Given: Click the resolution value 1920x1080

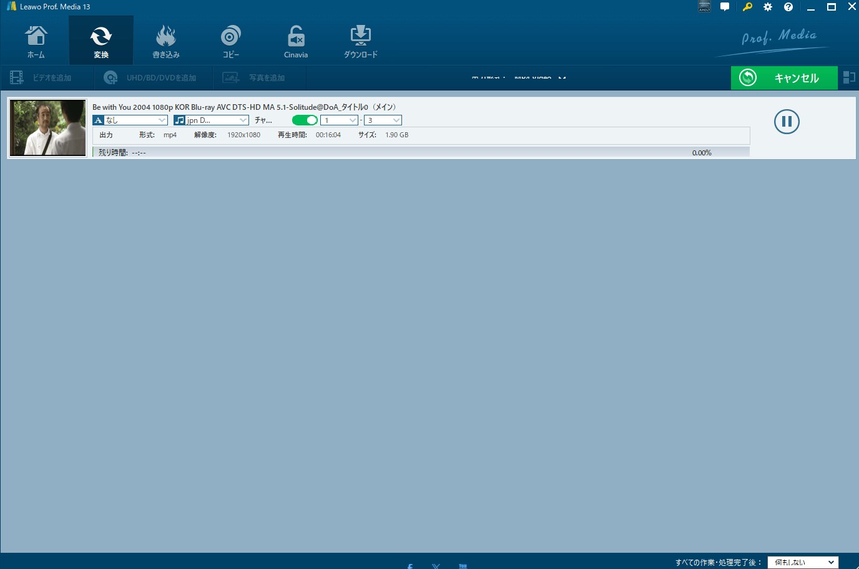Looking at the screenshot, I should (x=243, y=135).
